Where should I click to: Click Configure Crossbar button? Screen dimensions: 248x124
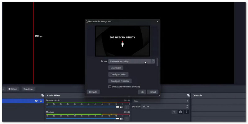[120, 81]
